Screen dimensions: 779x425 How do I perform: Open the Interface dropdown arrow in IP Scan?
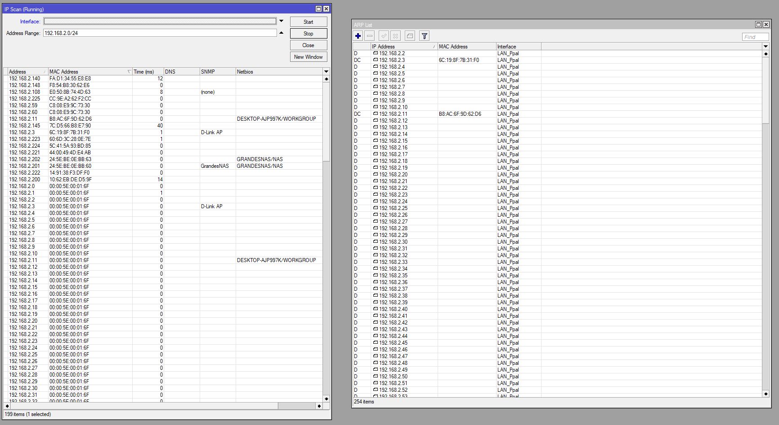[282, 21]
